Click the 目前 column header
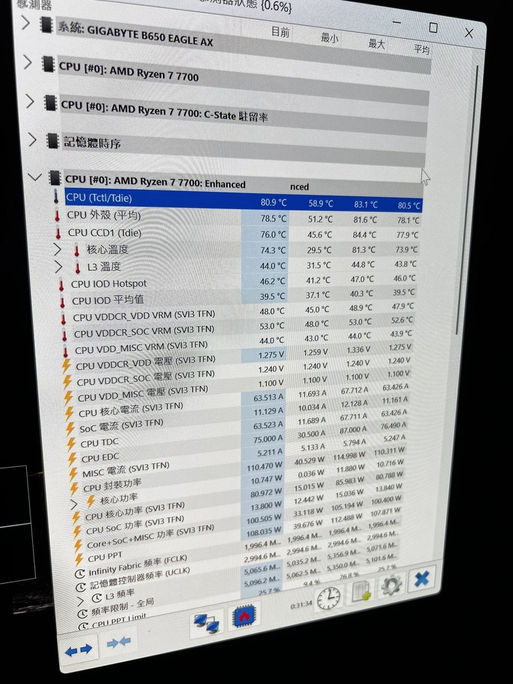This screenshot has height=684, width=513. pos(280,32)
